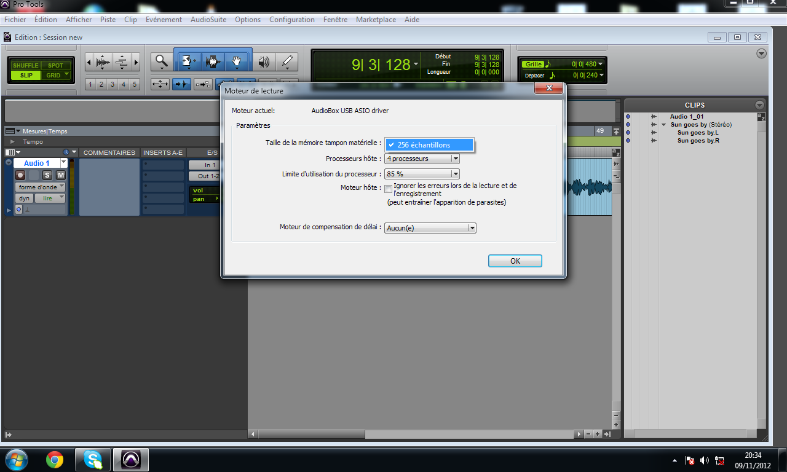Open the processor usage limit dropdown
The width and height of the screenshot is (787, 472).
coord(422,174)
